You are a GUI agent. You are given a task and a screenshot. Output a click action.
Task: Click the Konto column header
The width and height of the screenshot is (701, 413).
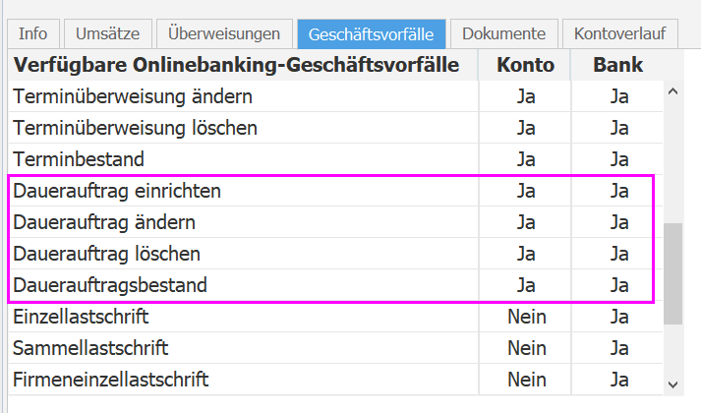point(525,66)
